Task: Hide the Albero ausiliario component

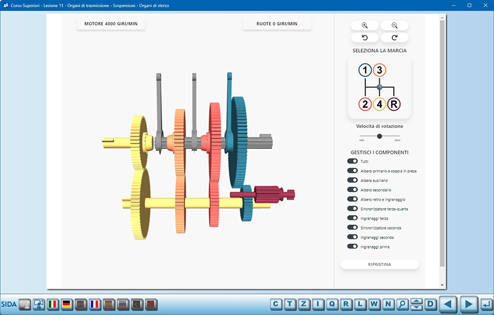Action: coord(352,180)
